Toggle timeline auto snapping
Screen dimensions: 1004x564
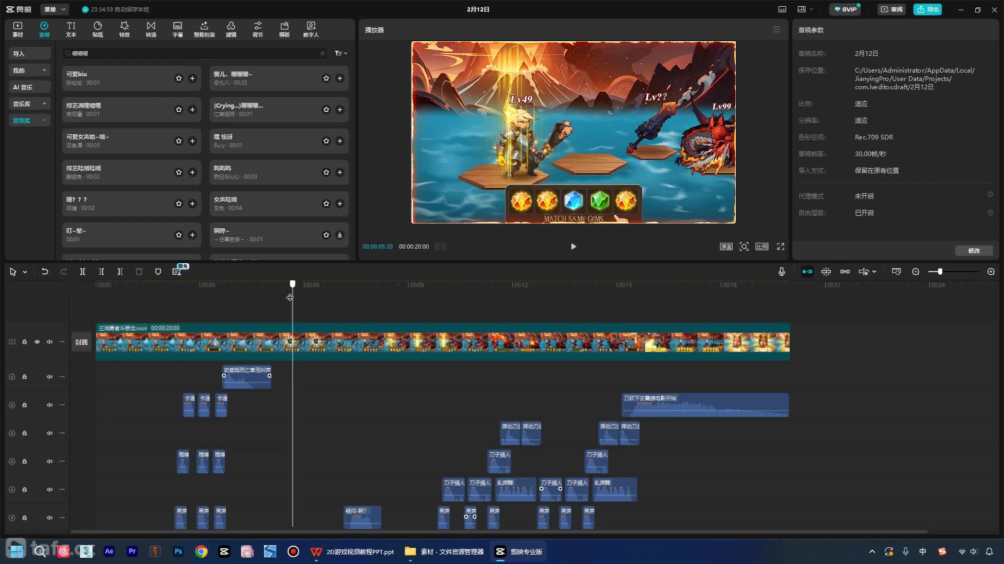(x=826, y=272)
